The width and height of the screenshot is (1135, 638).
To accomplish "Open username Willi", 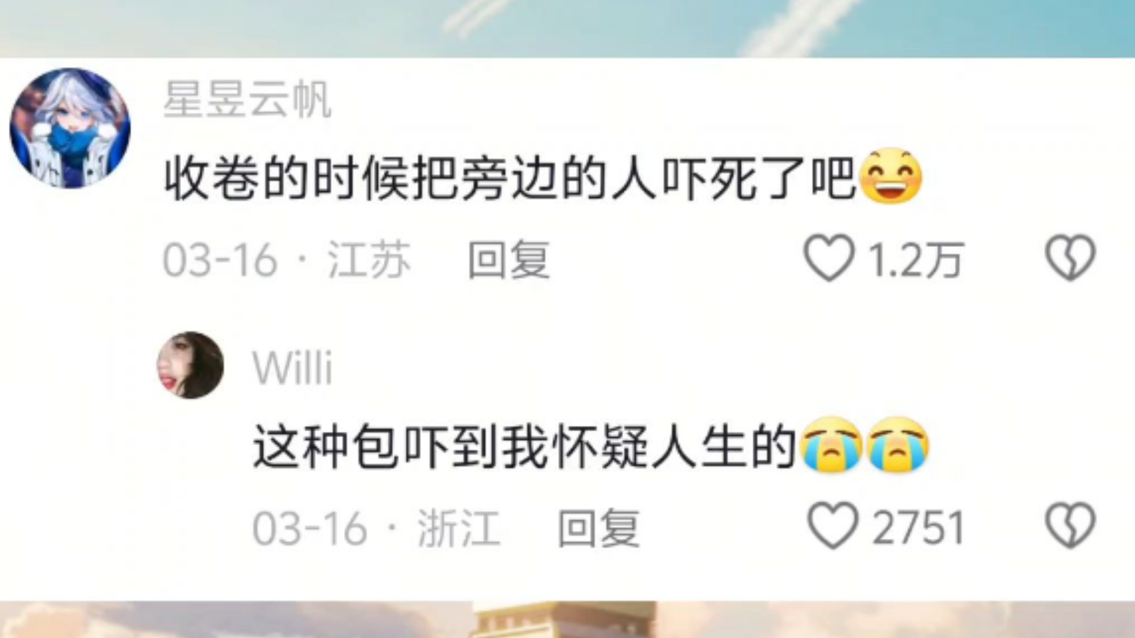I will (293, 367).
